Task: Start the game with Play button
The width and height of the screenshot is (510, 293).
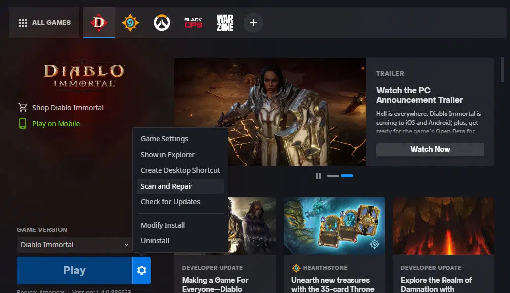Action: [74, 270]
